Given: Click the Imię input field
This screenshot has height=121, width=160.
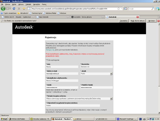Looking at the screenshot, I should [62, 67].
